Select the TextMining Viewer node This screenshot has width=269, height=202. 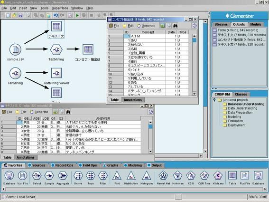click(56, 73)
